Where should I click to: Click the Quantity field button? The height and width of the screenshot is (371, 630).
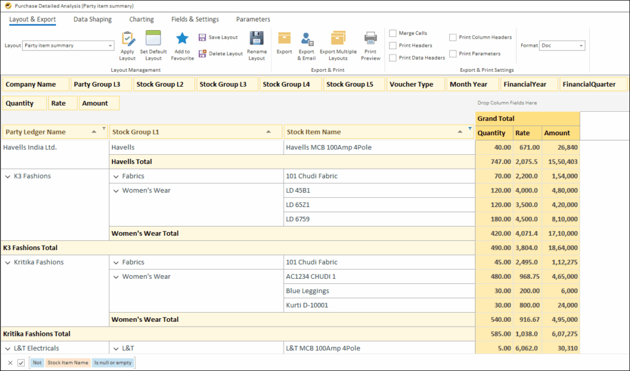(x=24, y=103)
